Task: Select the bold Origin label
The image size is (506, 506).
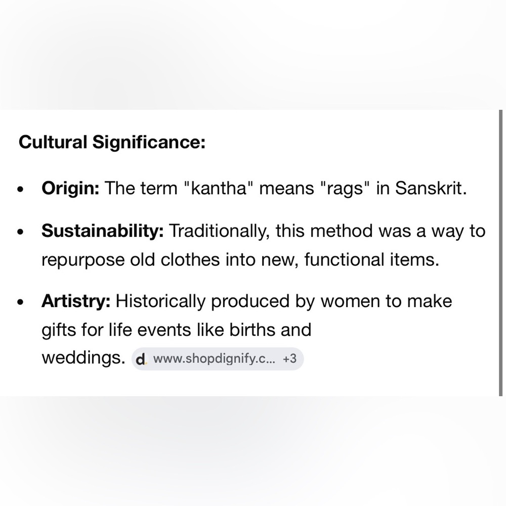Action: [70, 188]
